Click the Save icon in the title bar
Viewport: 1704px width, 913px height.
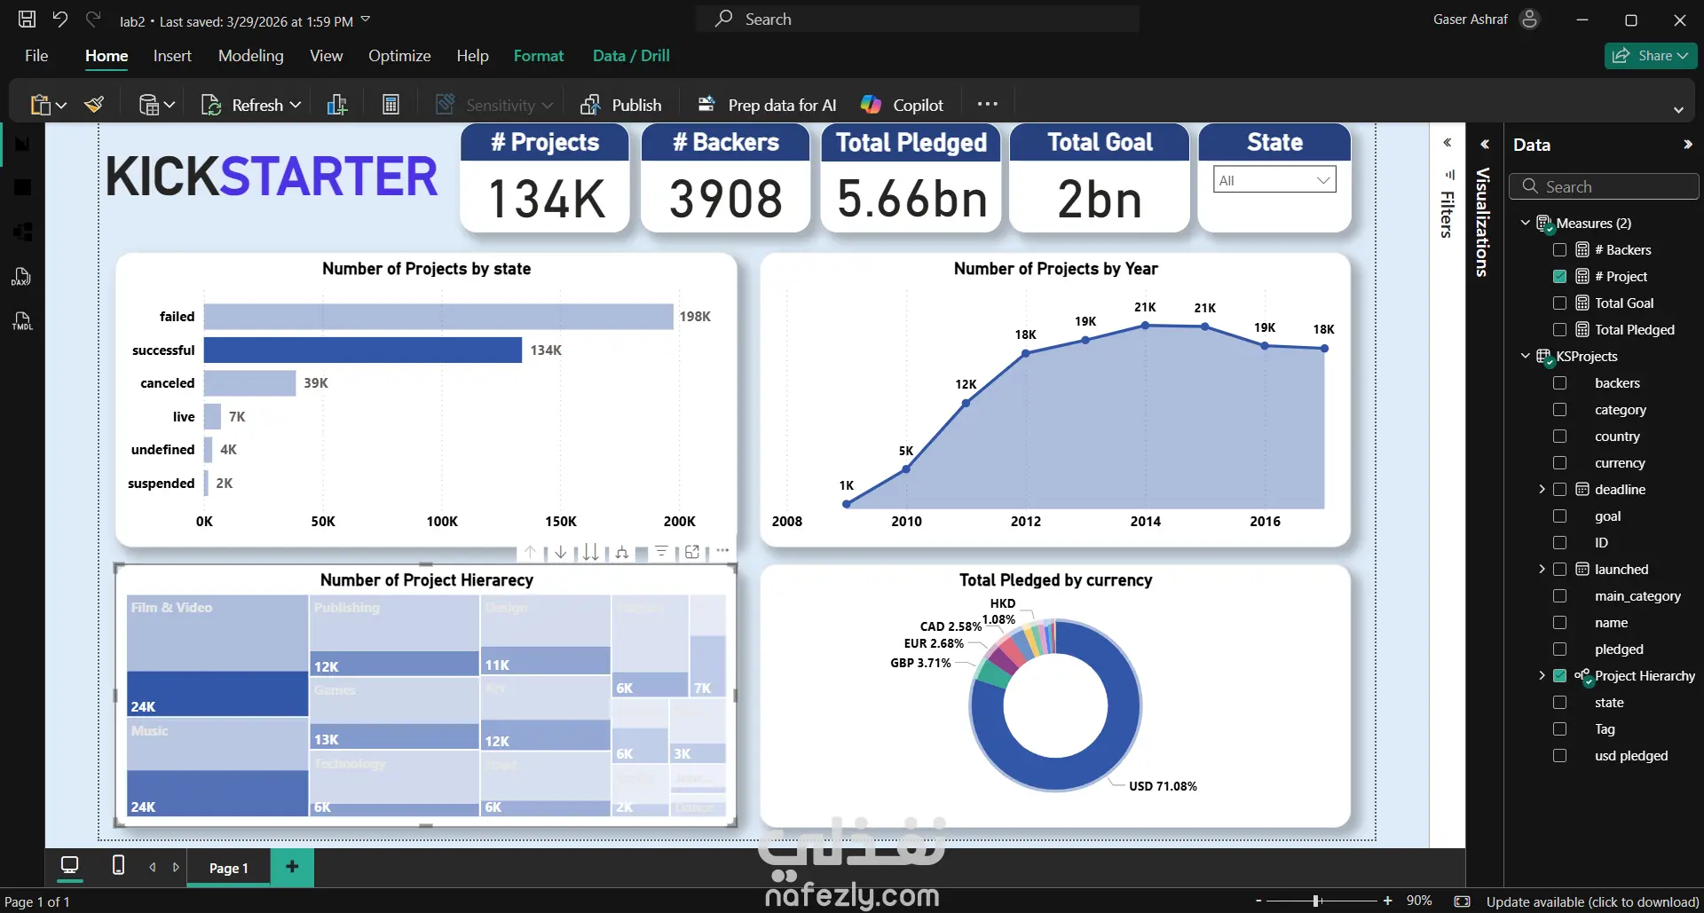pyautogui.click(x=28, y=19)
